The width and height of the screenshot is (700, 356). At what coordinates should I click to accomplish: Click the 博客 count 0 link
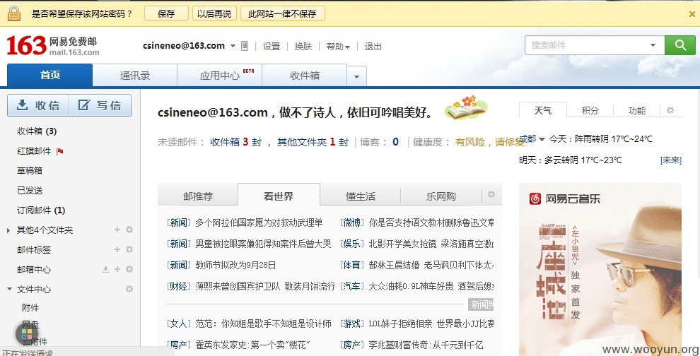pyautogui.click(x=395, y=142)
